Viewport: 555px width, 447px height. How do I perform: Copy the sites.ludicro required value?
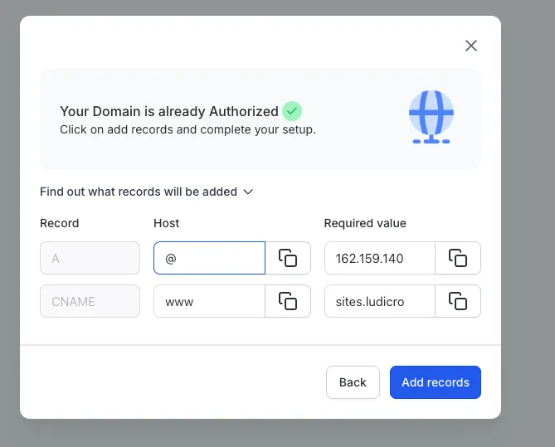click(458, 301)
